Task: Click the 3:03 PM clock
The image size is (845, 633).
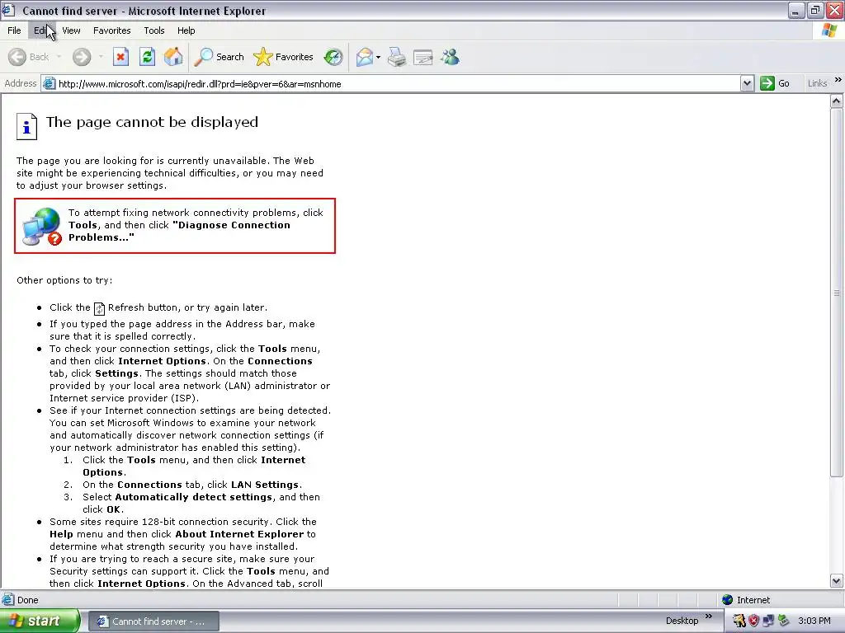Action: (814, 621)
